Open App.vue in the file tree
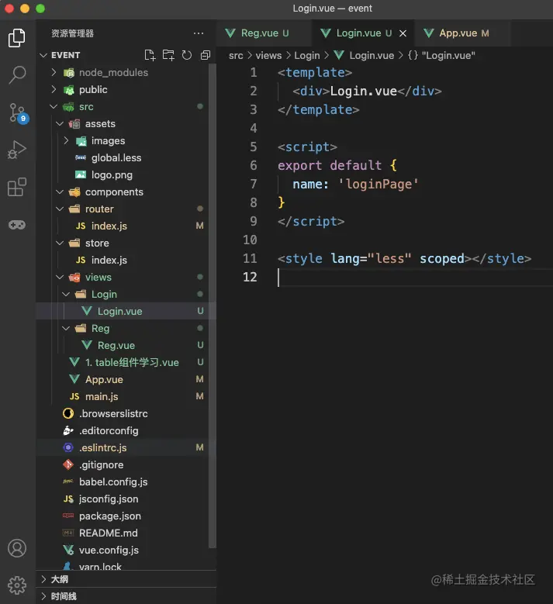 [x=123, y=379]
